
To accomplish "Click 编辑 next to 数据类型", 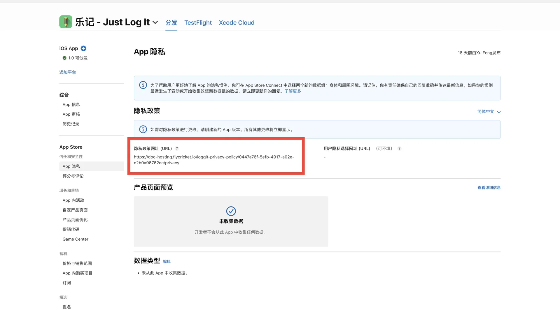I will point(167,261).
